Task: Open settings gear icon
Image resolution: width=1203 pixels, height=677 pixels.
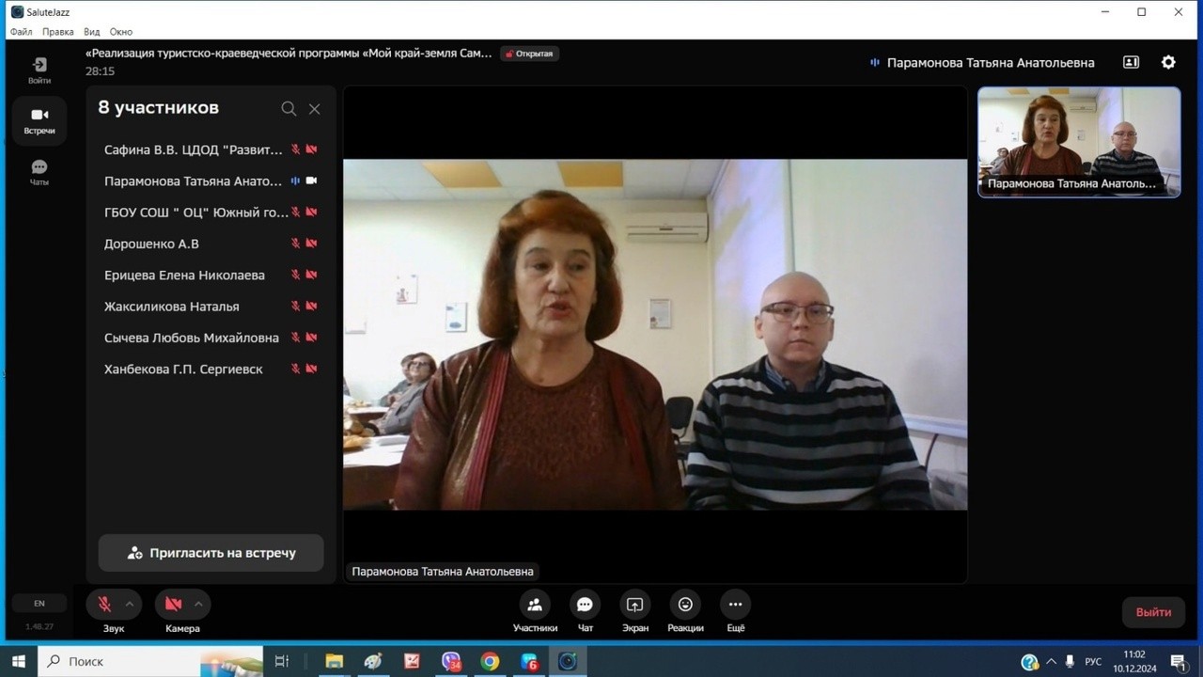Action: pyautogui.click(x=1168, y=62)
